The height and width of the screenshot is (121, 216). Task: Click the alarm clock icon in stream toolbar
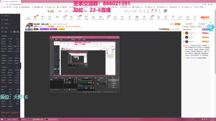(x=86, y=17)
